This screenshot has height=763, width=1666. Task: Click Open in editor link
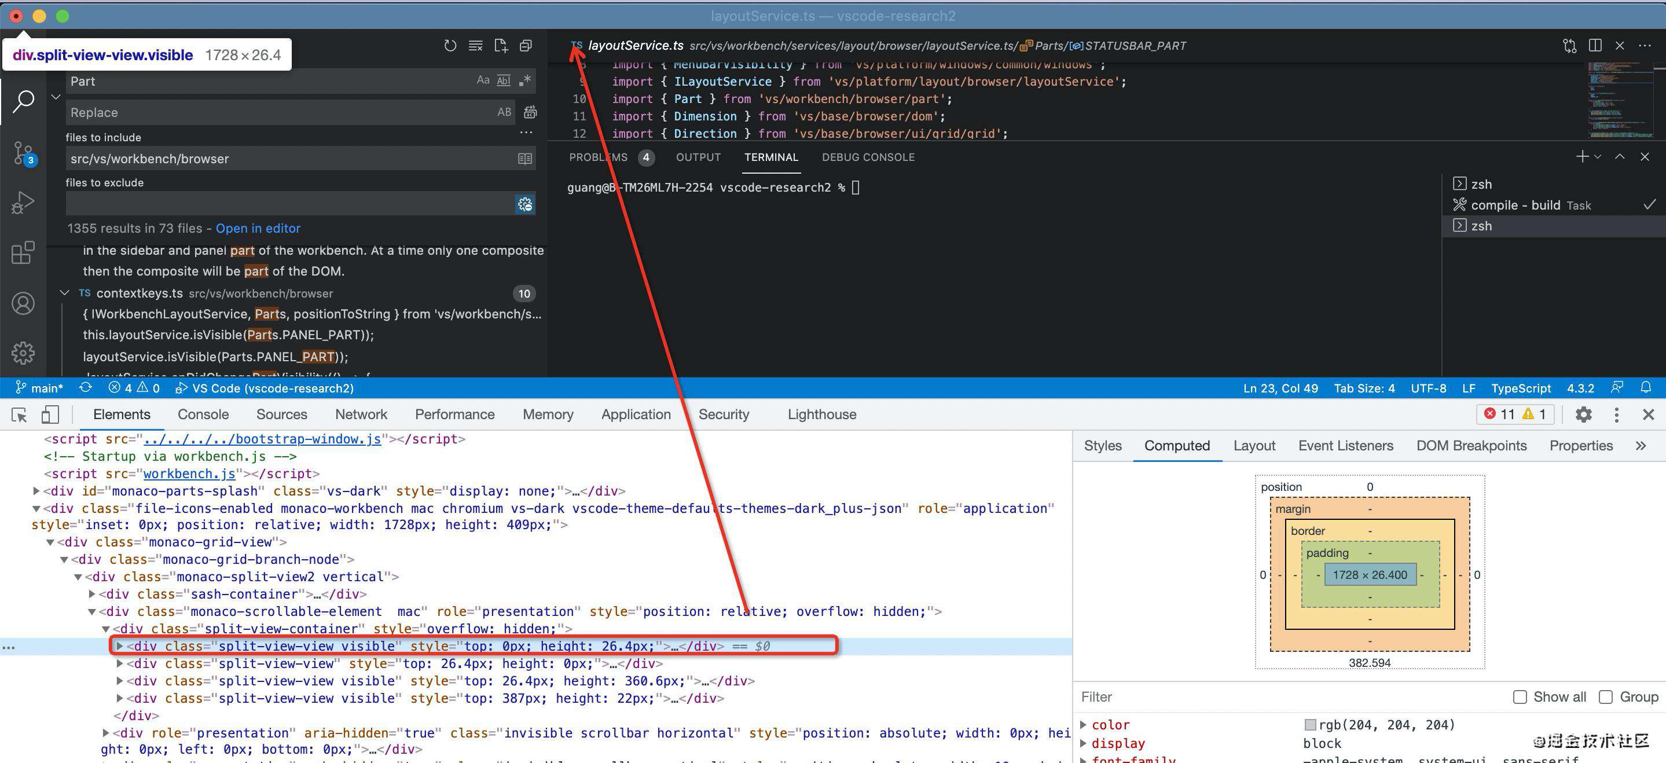[258, 228]
